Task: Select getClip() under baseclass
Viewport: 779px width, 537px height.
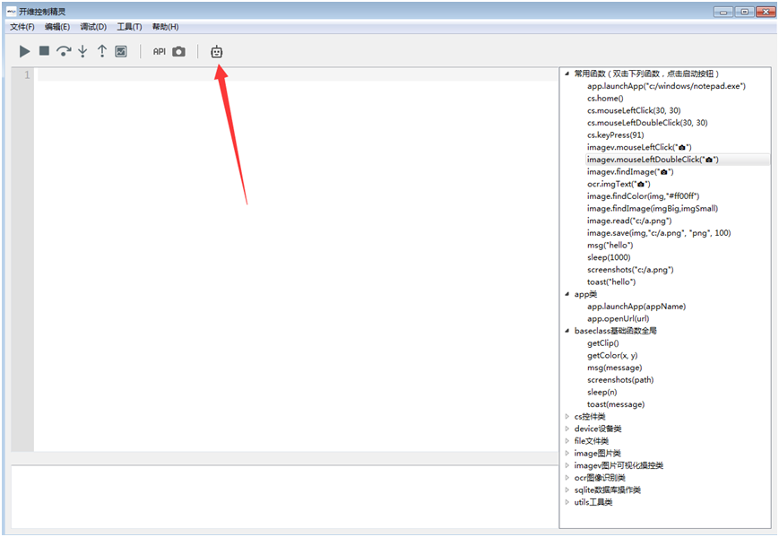Action: (603, 343)
